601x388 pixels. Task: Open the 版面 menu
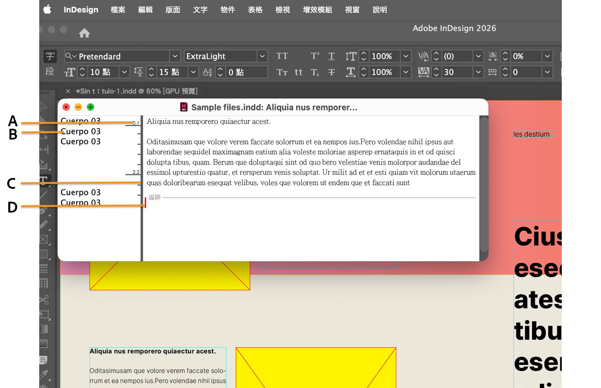click(173, 10)
